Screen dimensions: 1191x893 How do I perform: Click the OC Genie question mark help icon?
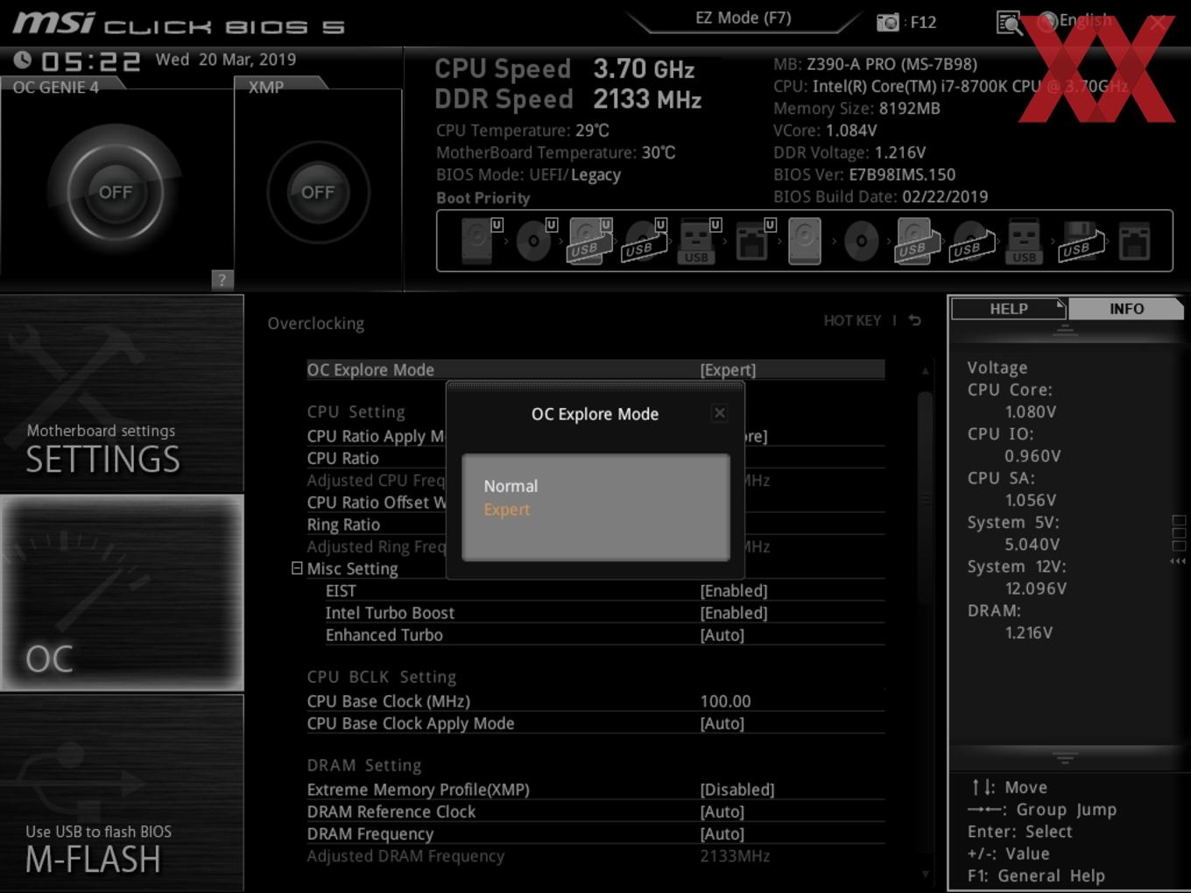[x=222, y=279]
